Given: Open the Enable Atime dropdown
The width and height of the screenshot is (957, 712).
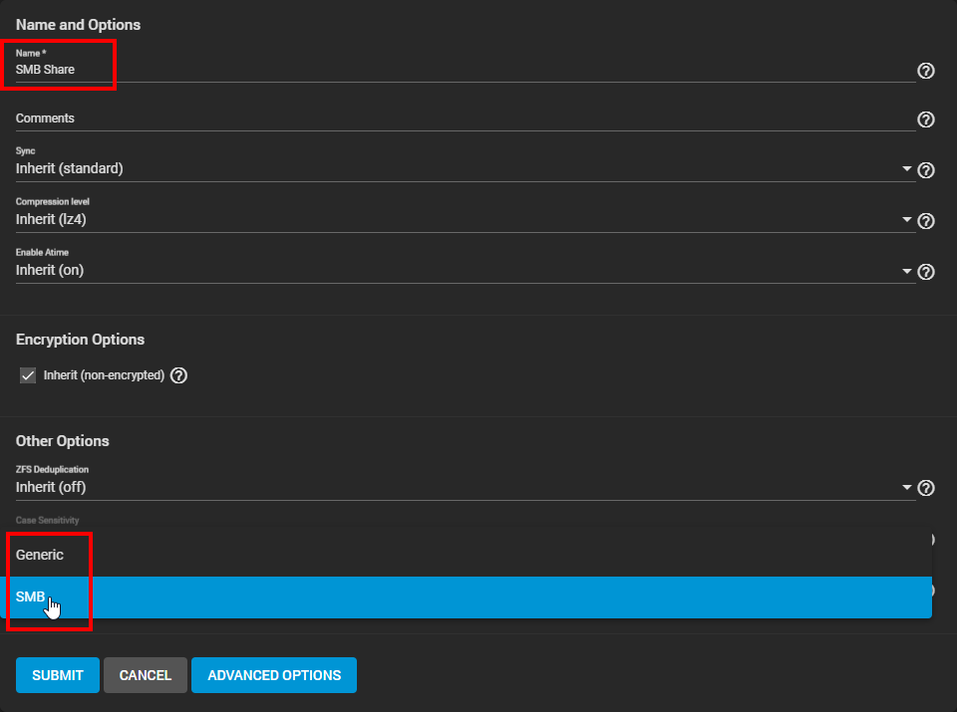Looking at the screenshot, I should 907,270.
